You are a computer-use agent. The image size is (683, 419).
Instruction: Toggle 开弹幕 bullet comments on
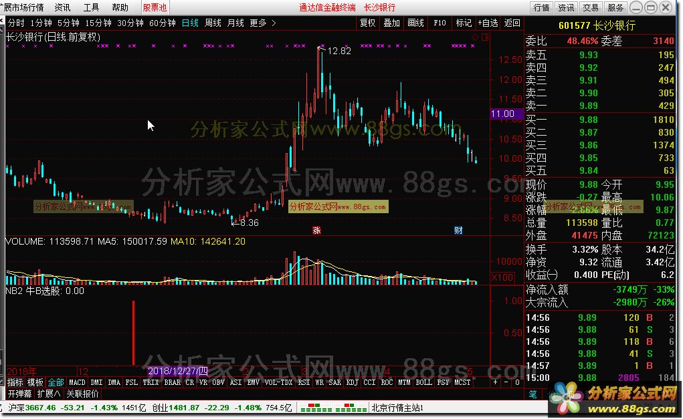point(19,394)
